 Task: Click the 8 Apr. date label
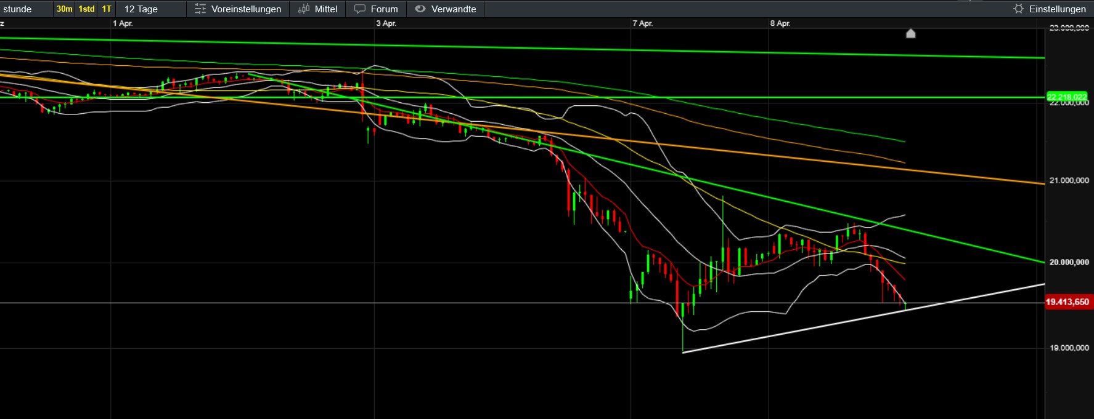(x=780, y=23)
